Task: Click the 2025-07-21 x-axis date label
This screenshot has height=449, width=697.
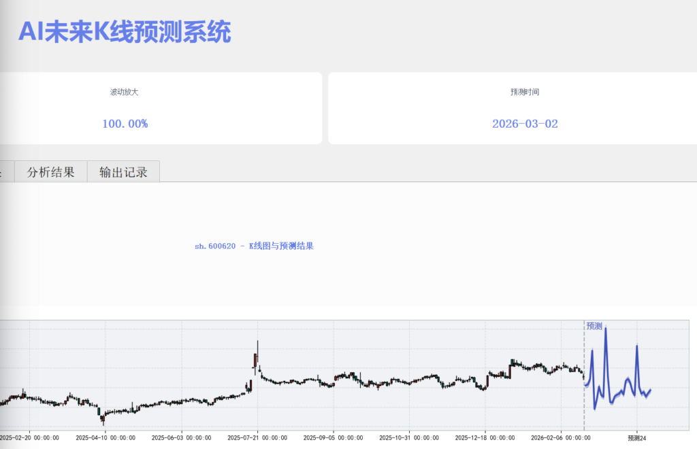Action: (x=257, y=438)
